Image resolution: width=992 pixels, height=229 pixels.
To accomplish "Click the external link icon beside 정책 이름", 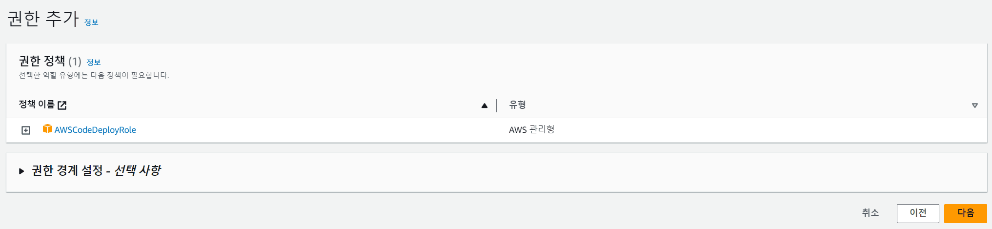I will tap(62, 105).
